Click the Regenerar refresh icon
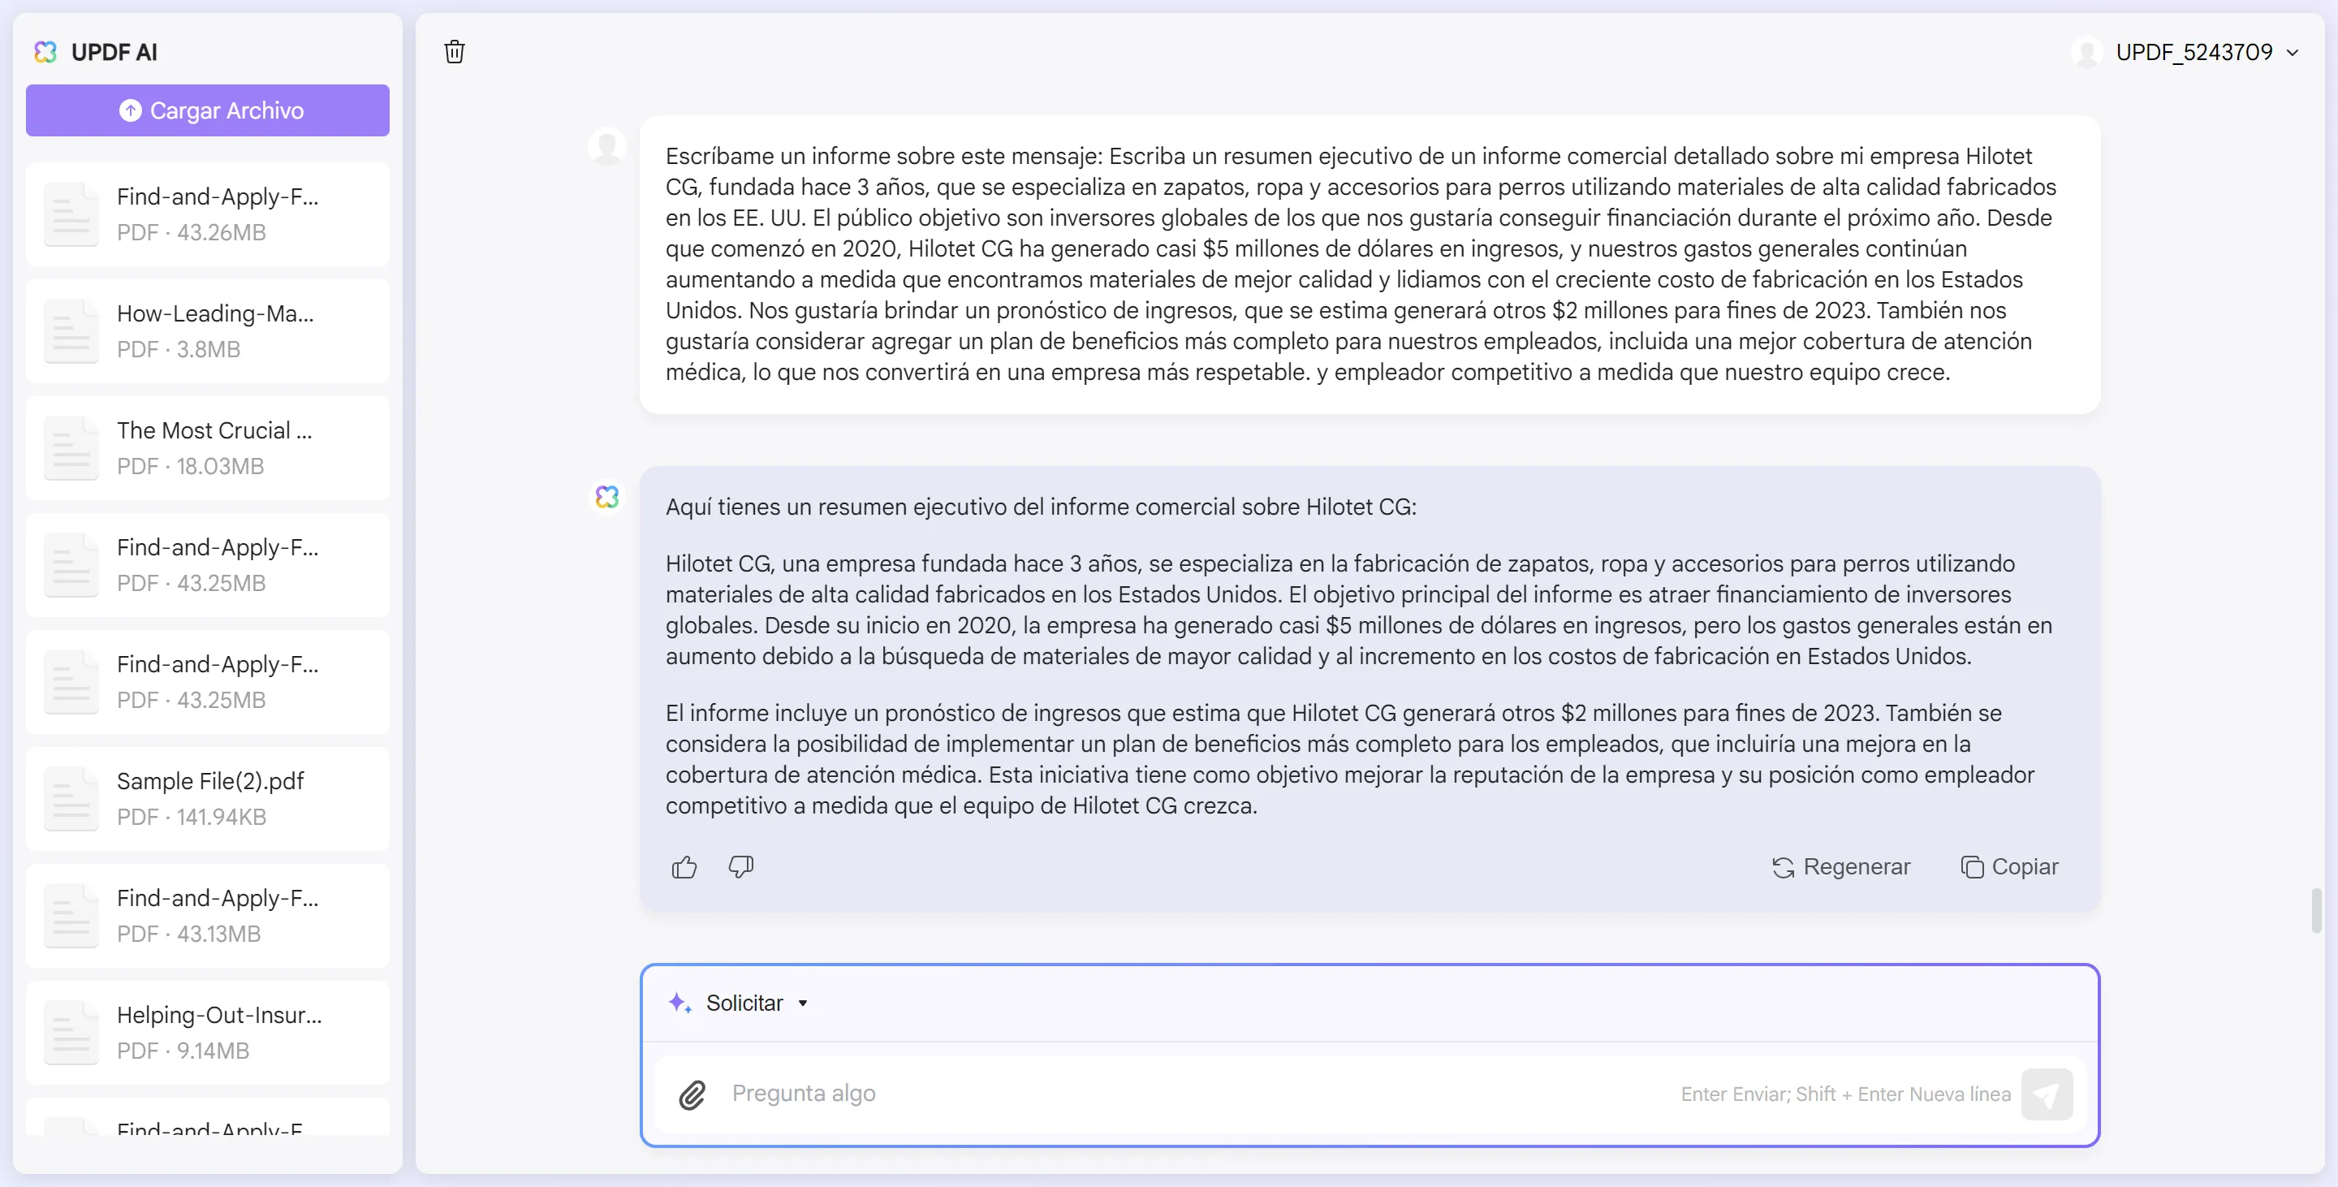This screenshot has width=2338, height=1187. click(1784, 868)
